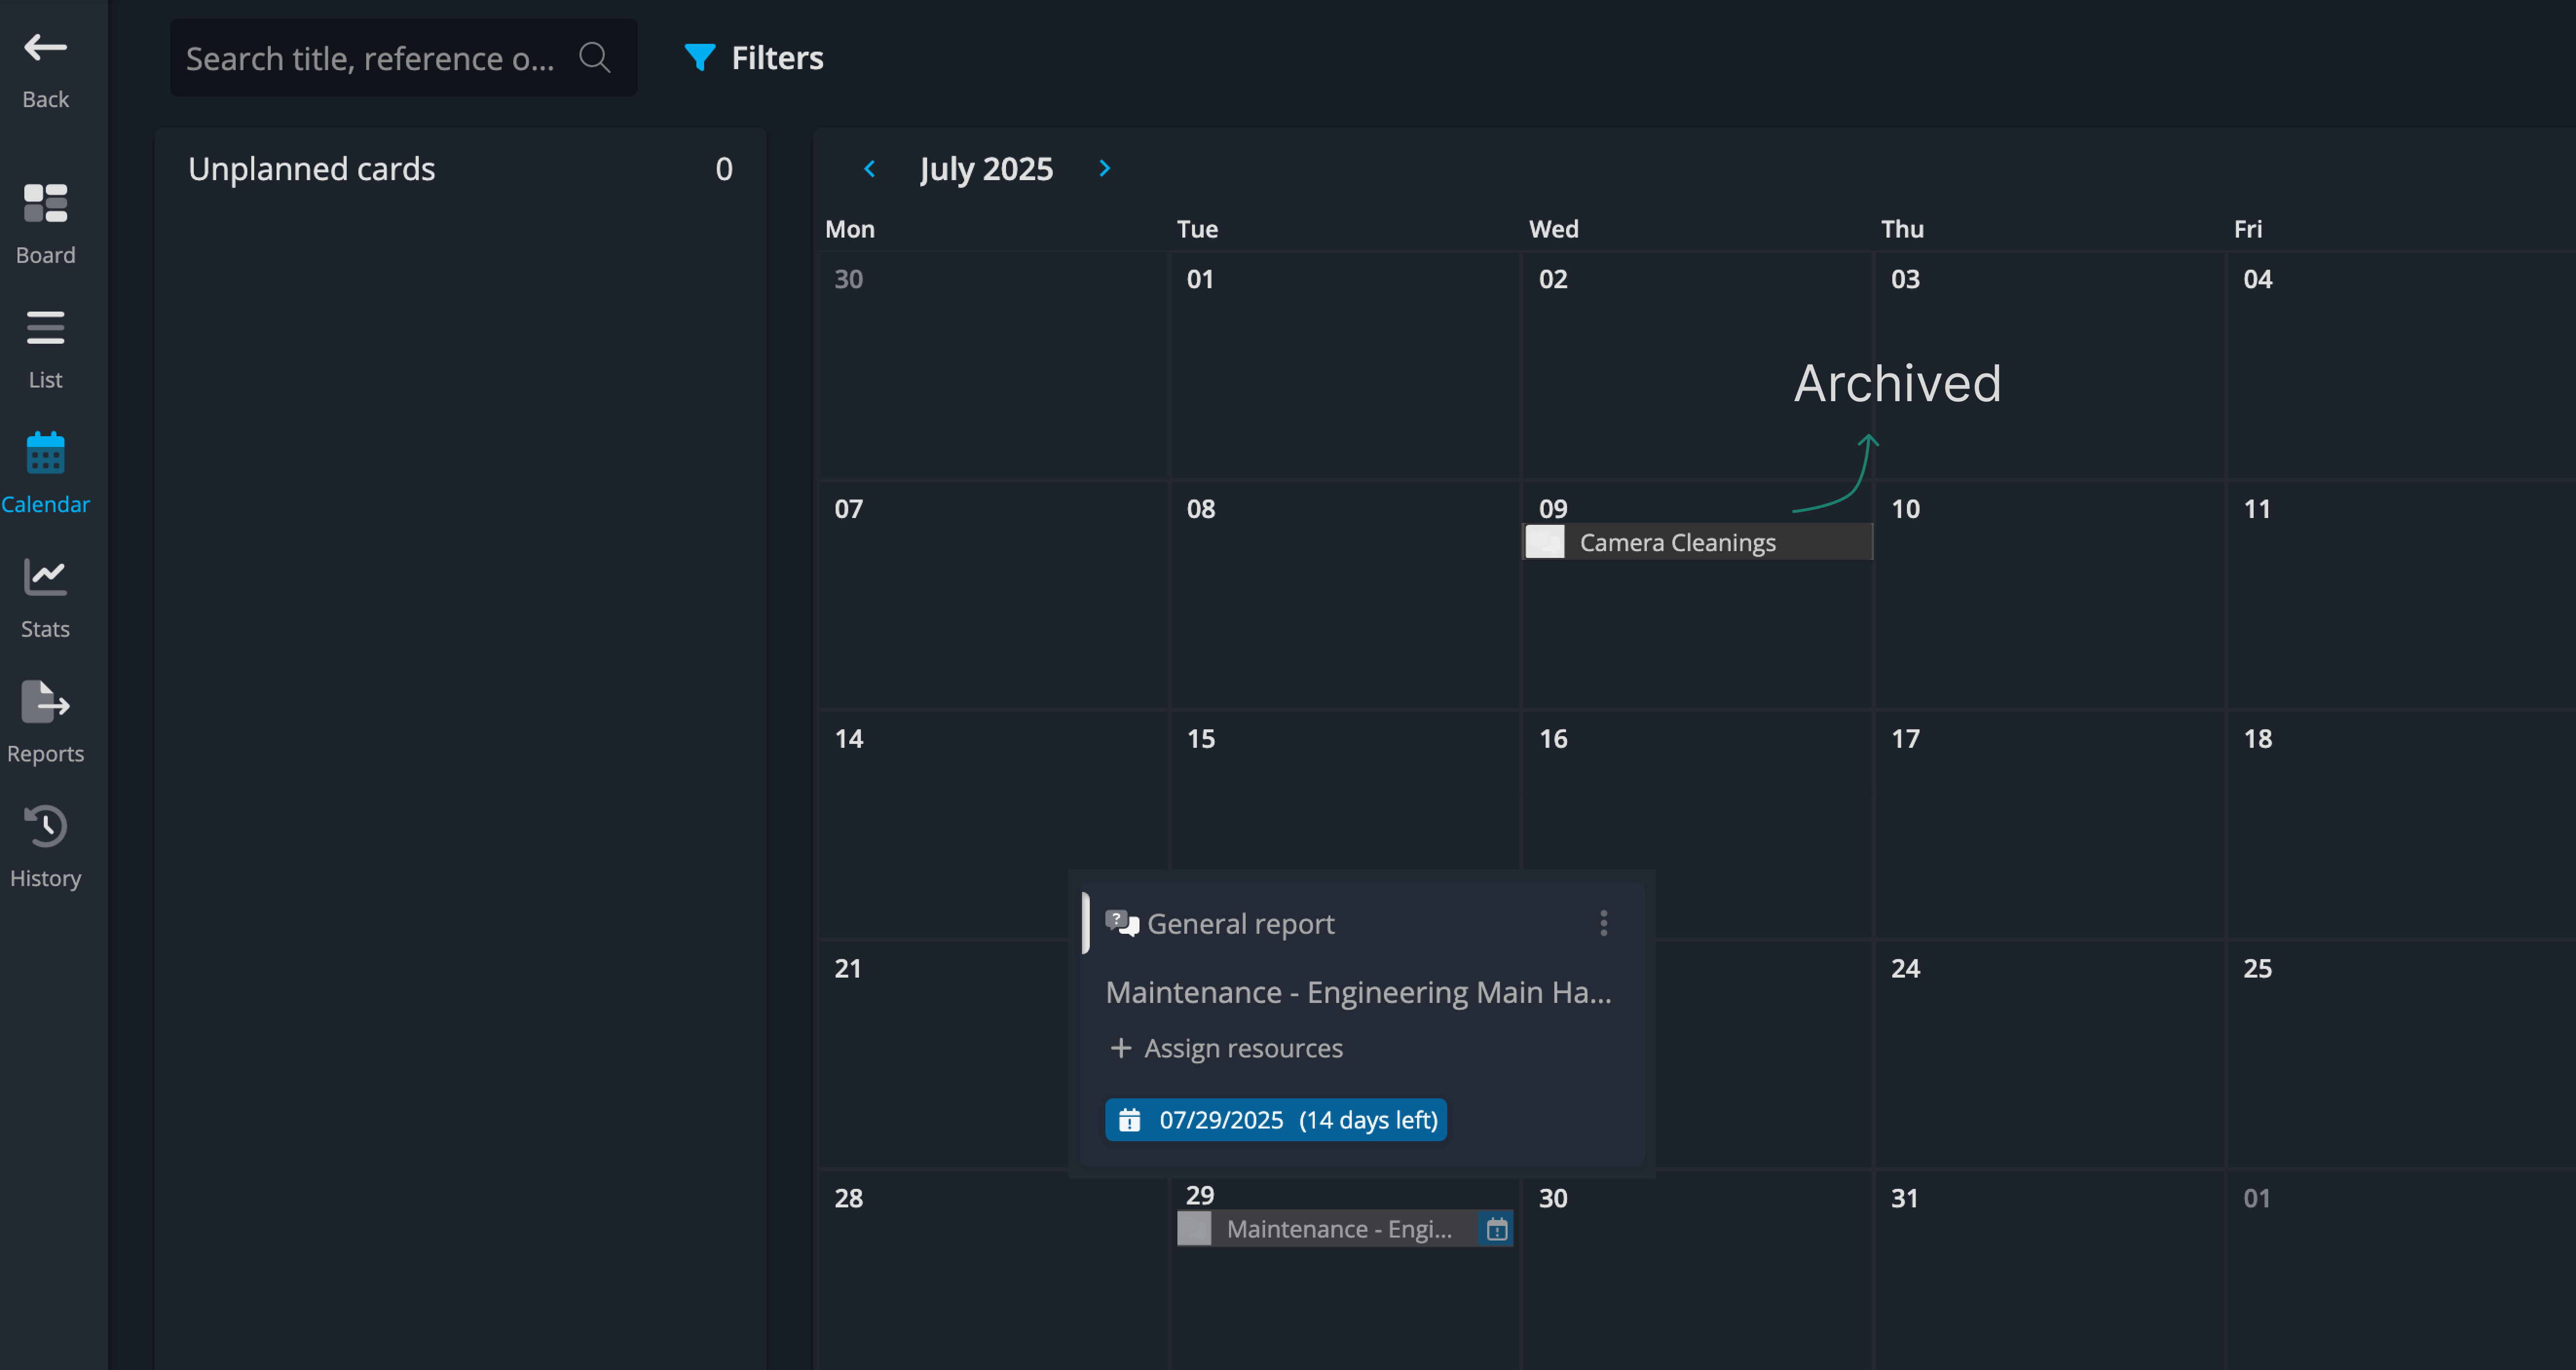Click Assign resources on the card
This screenshot has width=2576, height=1370.
pyautogui.click(x=1227, y=1048)
